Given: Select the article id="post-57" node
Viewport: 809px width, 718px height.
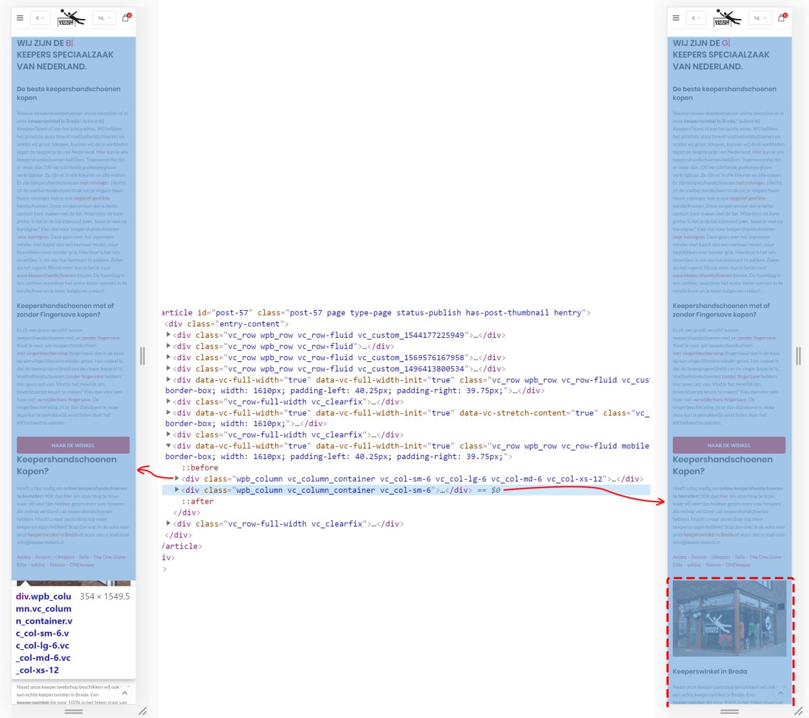Looking at the screenshot, I should pos(376,313).
